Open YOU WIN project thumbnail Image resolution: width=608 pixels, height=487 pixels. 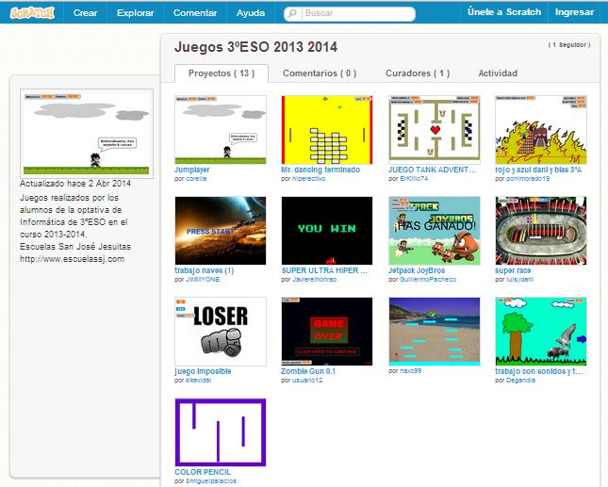pyautogui.click(x=327, y=231)
